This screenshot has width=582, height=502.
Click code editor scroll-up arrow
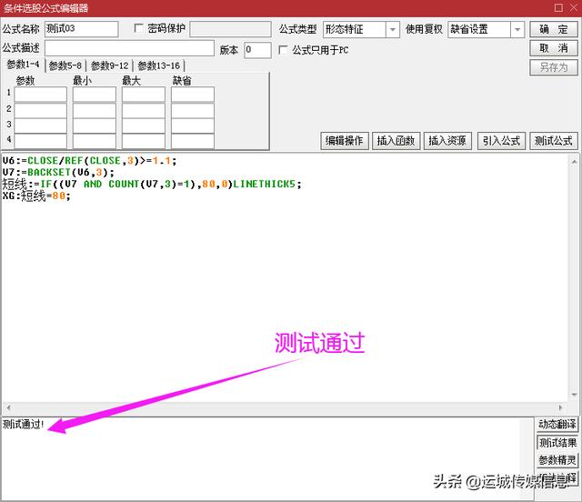[x=574, y=162]
